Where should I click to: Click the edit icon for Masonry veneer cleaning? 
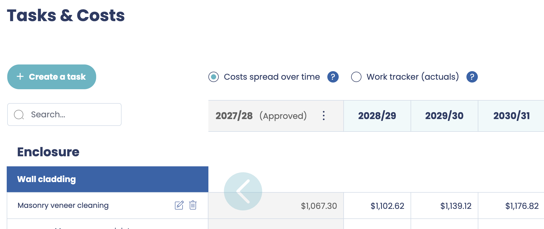point(179,205)
